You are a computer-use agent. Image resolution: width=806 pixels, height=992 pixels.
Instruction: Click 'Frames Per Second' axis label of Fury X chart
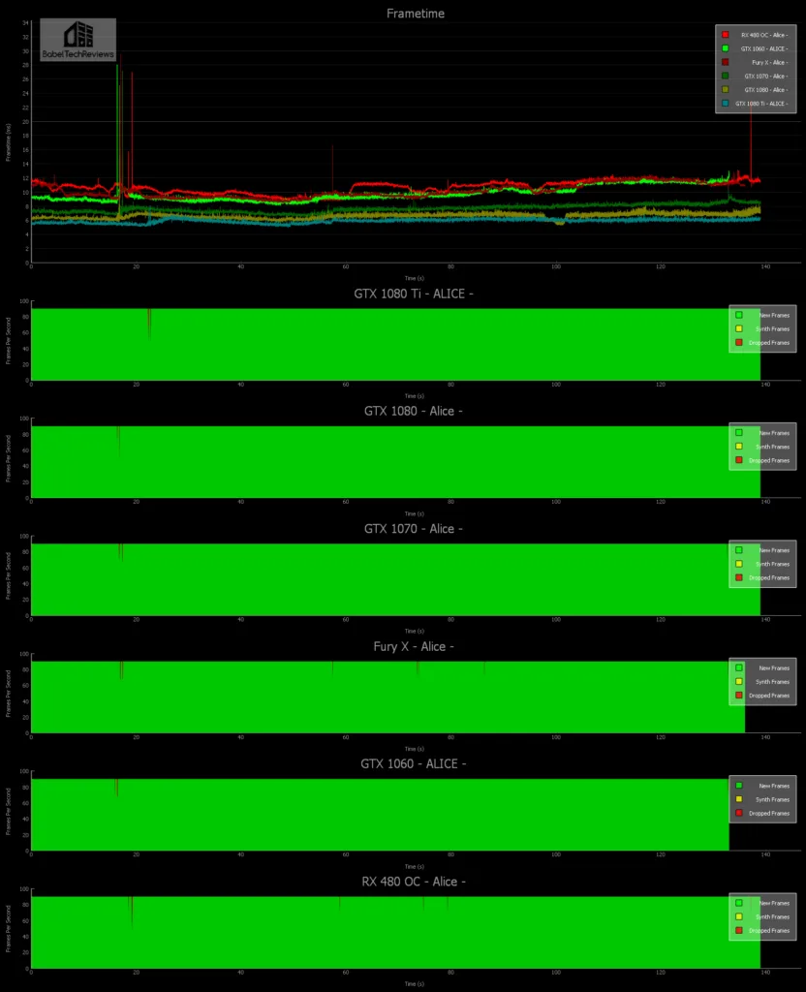tap(8, 694)
